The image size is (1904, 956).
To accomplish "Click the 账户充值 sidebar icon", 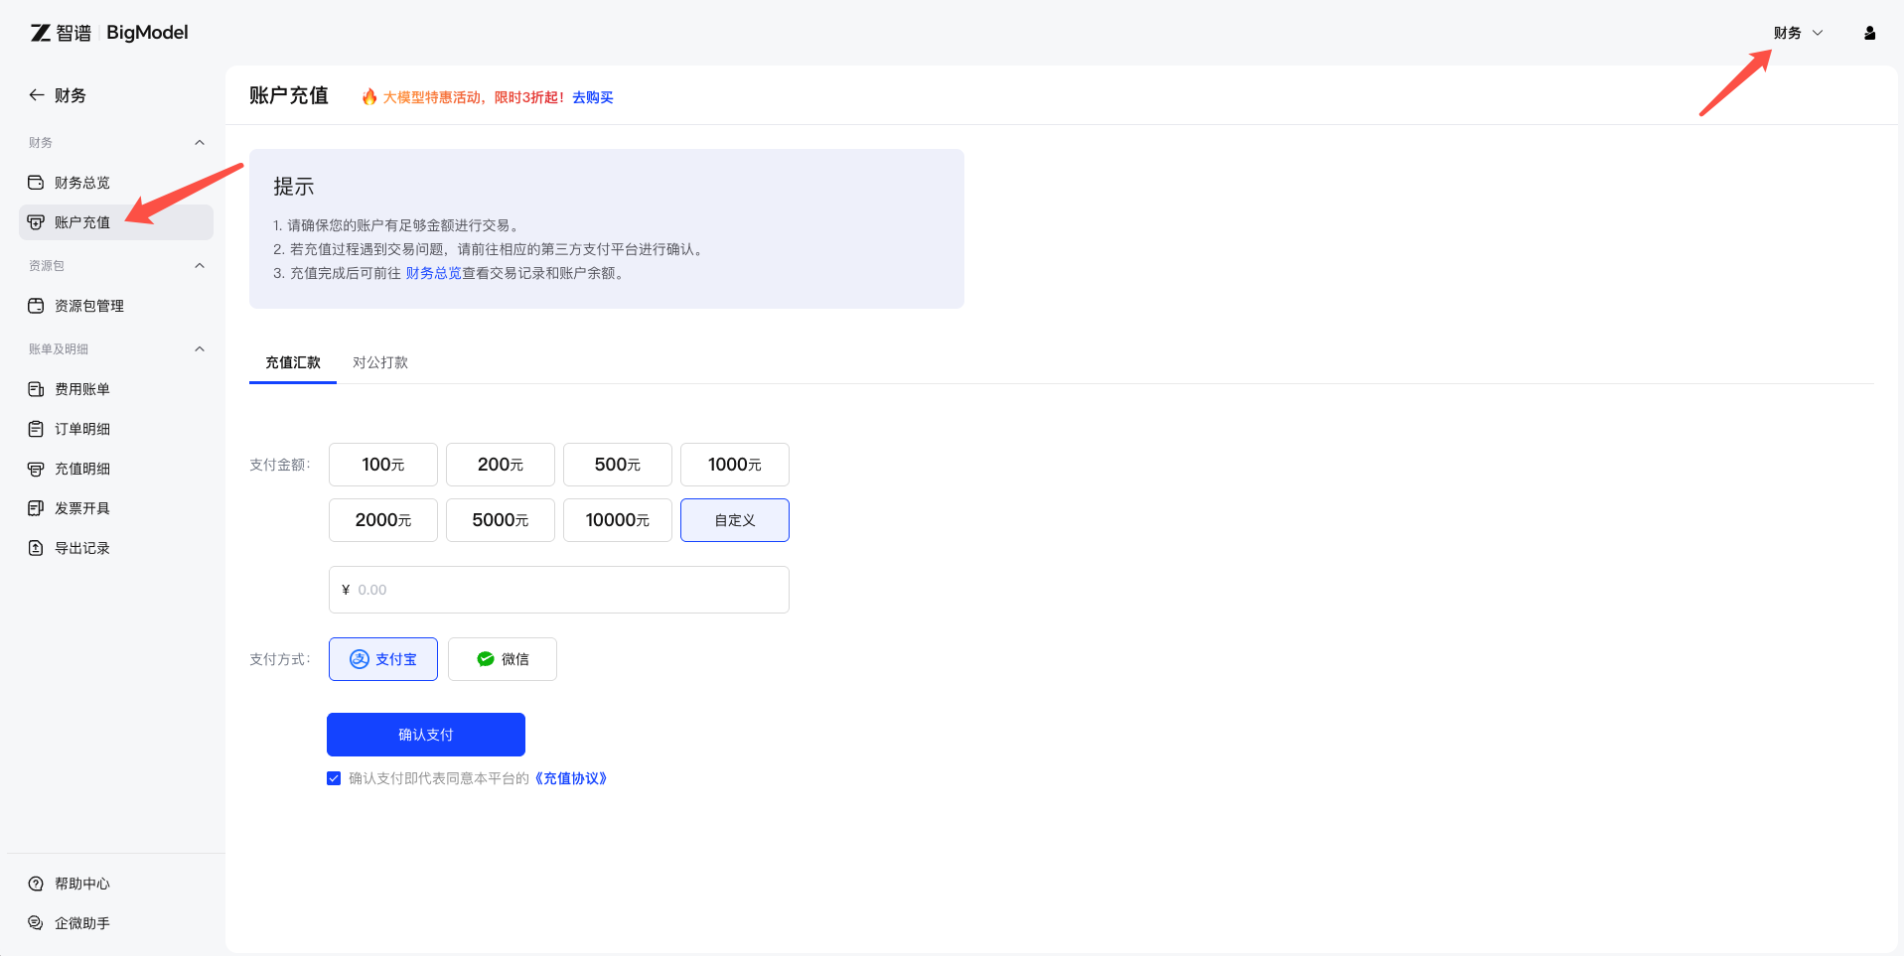I will (x=36, y=222).
